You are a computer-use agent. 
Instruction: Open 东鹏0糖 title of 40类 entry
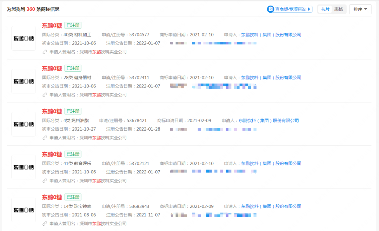(52, 25)
